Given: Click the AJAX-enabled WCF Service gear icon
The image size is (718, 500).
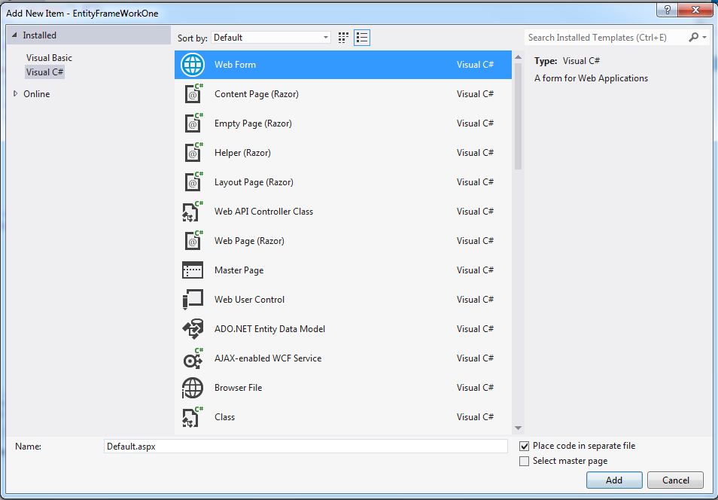Looking at the screenshot, I should click(193, 358).
